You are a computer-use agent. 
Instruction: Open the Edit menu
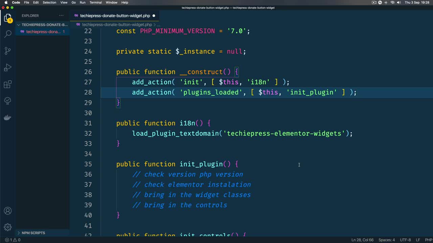coord(36,2)
